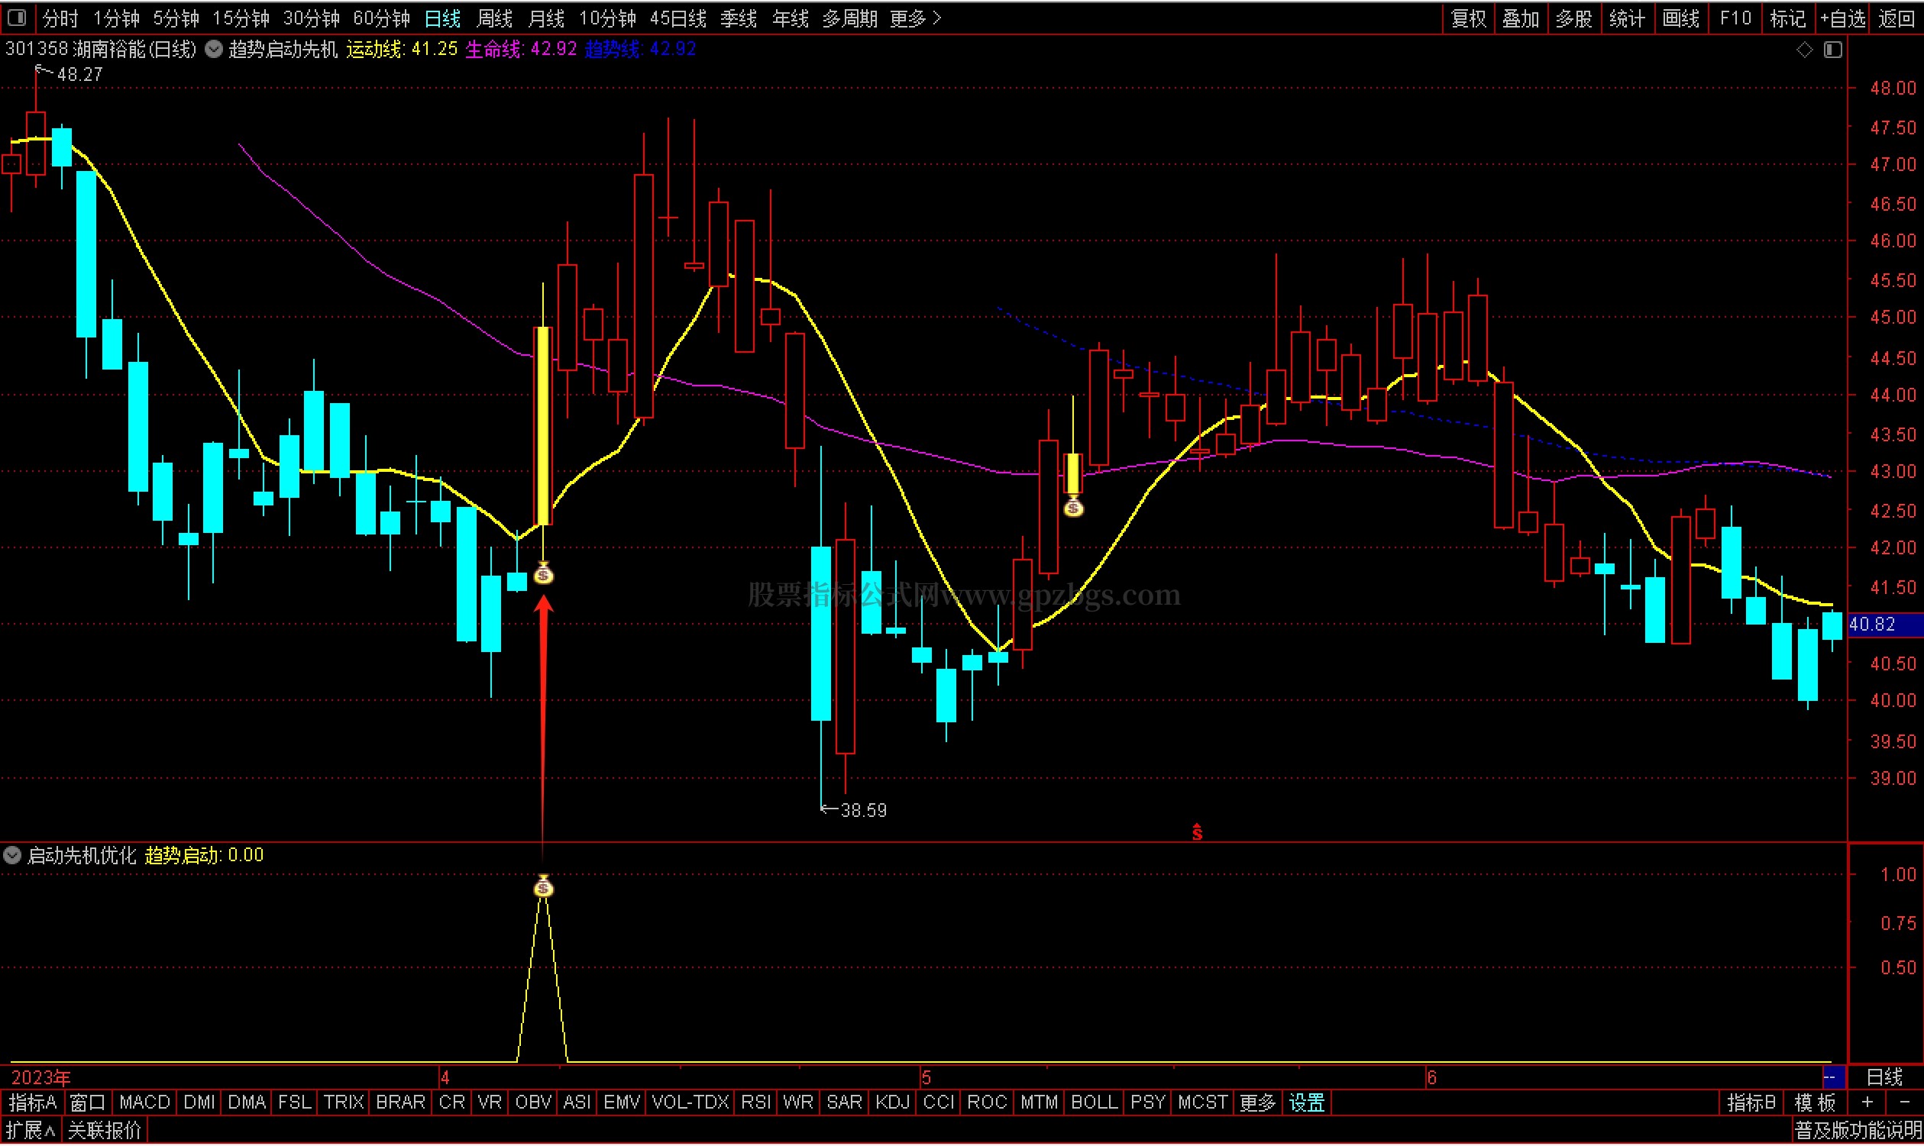Viewport: 1924px width, 1146px height.
Task: Click the 复权 adjustment toggle button
Action: point(1468,18)
